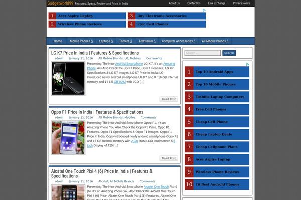The height and width of the screenshot is (200, 301).
Task: Open Comments for the Oppo F1 post
Action: pos(148,117)
